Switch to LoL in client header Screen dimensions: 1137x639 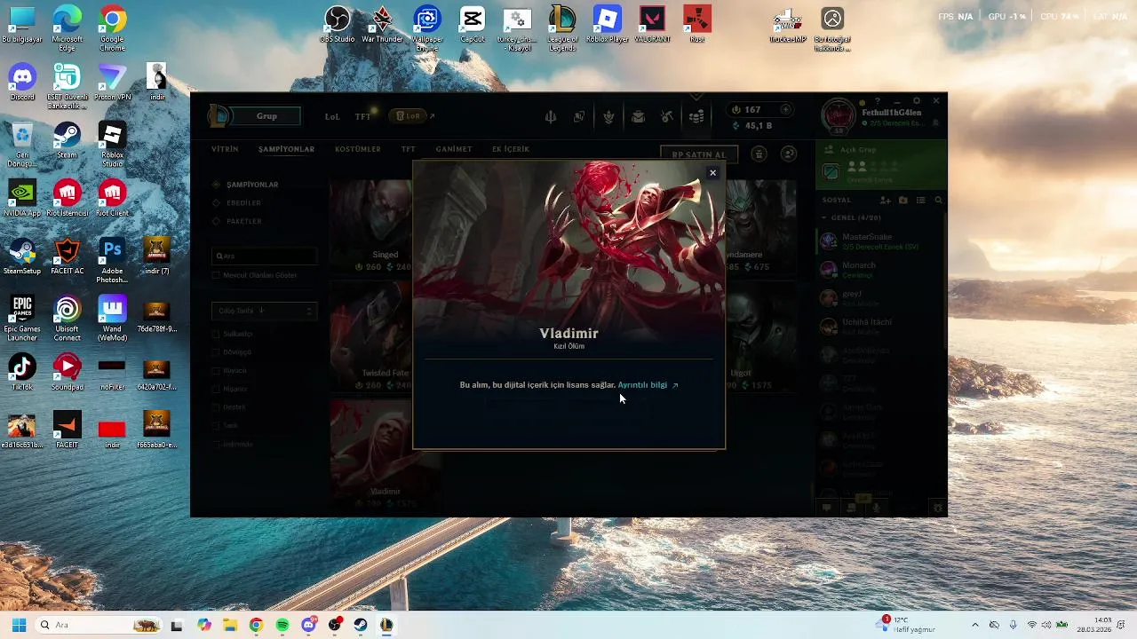click(332, 116)
